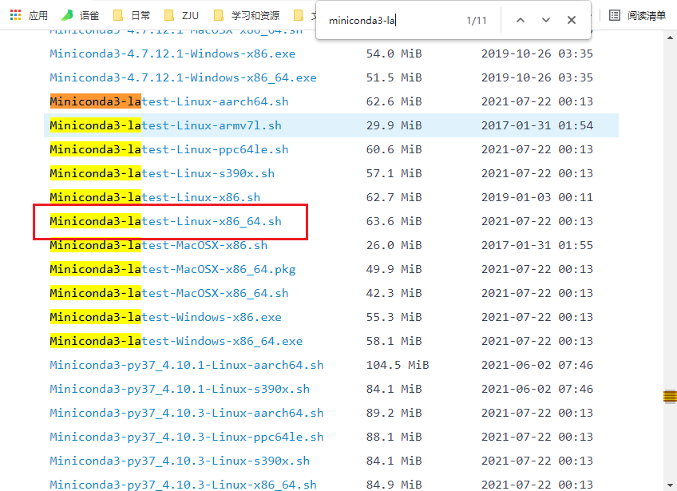Close the find bar
The image size is (677, 491).
coord(572,20)
